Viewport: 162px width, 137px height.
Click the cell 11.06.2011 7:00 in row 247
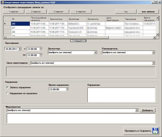(58, 28)
